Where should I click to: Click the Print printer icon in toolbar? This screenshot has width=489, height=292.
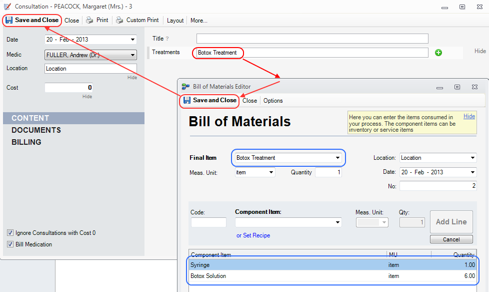coord(89,21)
